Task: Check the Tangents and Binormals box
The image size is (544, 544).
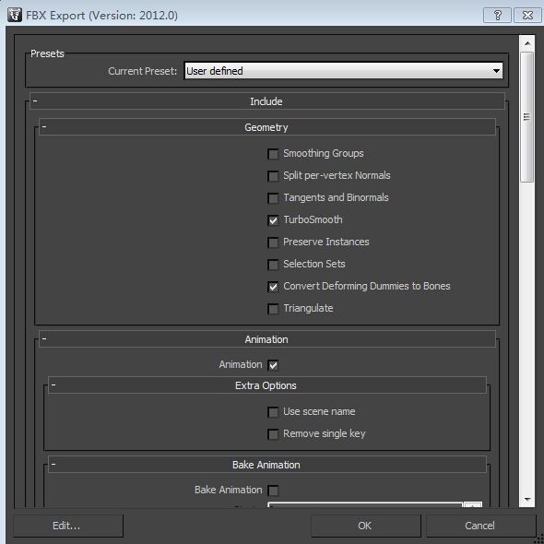Action: pos(273,198)
